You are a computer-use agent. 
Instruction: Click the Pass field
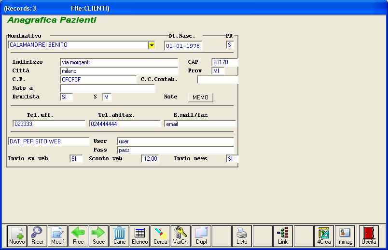[x=176, y=150]
